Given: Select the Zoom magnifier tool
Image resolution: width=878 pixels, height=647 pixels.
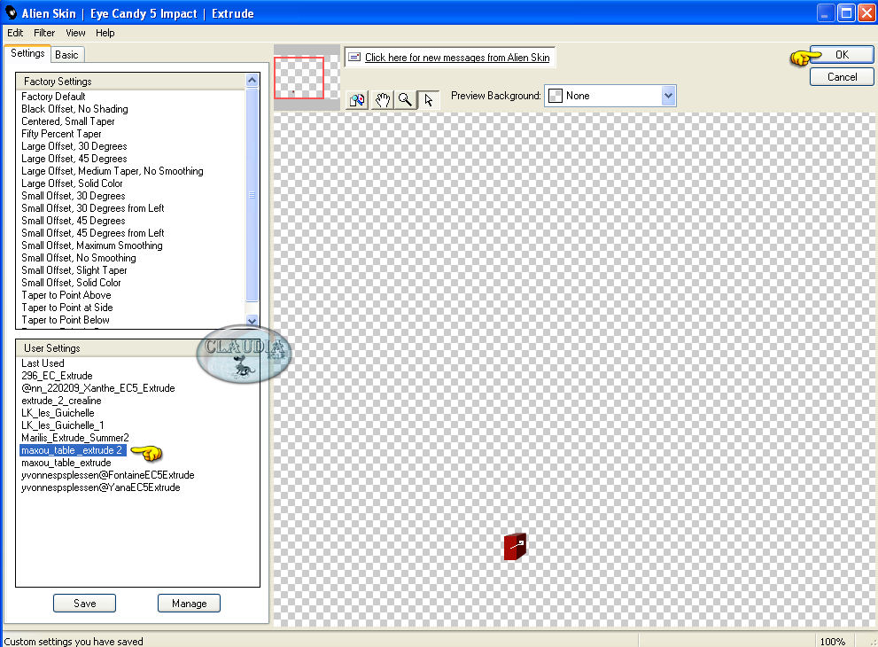Looking at the screenshot, I should point(405,100).
